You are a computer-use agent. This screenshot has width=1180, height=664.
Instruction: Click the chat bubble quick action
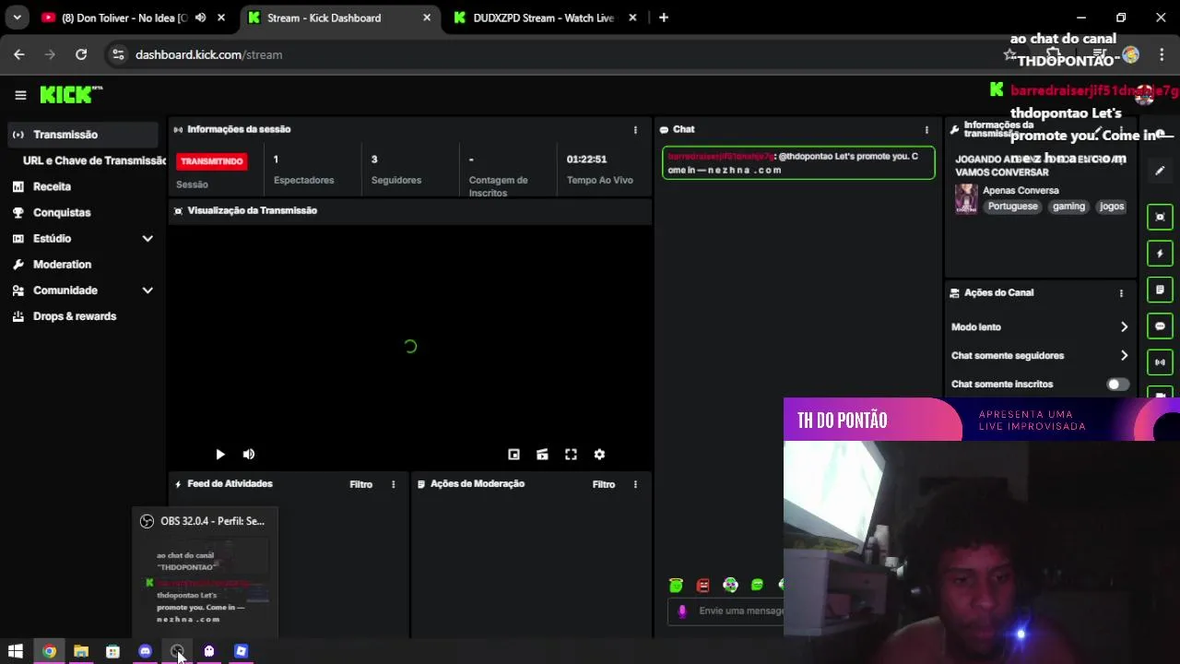[1160, 326]
